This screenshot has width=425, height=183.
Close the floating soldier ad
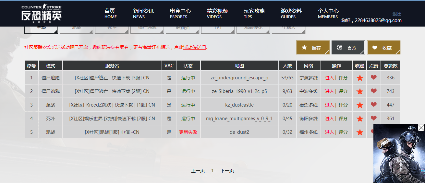(x=421, y=128)
